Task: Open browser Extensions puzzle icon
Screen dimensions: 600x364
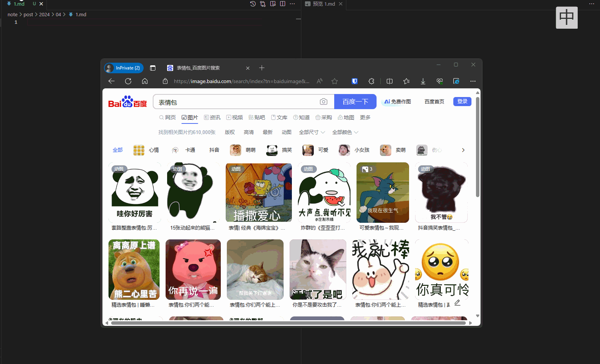Action: coord(371,81)
